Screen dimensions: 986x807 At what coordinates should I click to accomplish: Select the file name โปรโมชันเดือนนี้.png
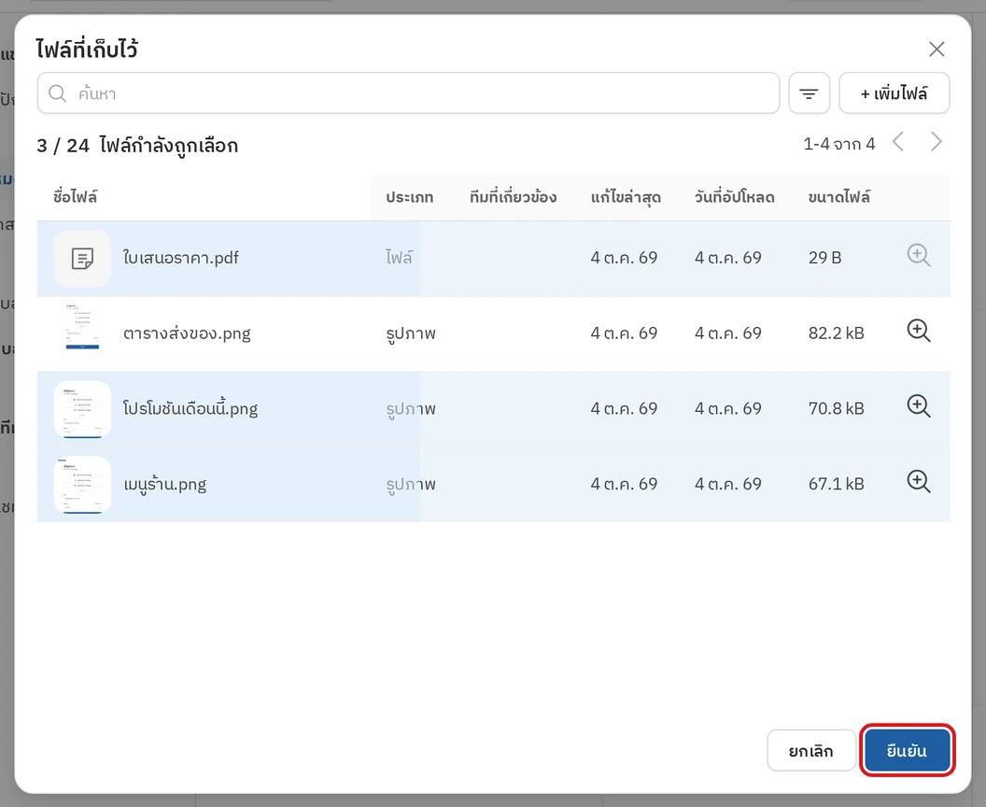pos(190,409)
